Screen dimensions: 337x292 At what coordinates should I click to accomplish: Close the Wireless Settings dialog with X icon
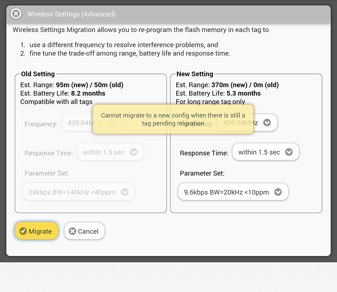coord(16,14)
